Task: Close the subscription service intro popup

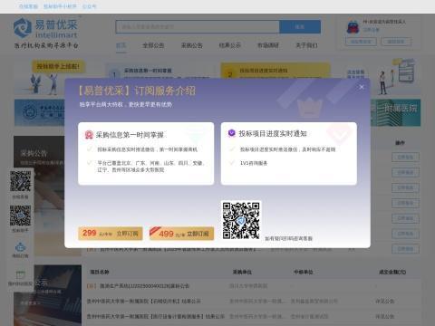Action: (362, 87)
